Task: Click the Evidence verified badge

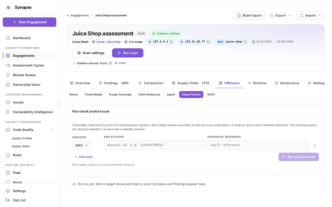Action: click(165, 33)
